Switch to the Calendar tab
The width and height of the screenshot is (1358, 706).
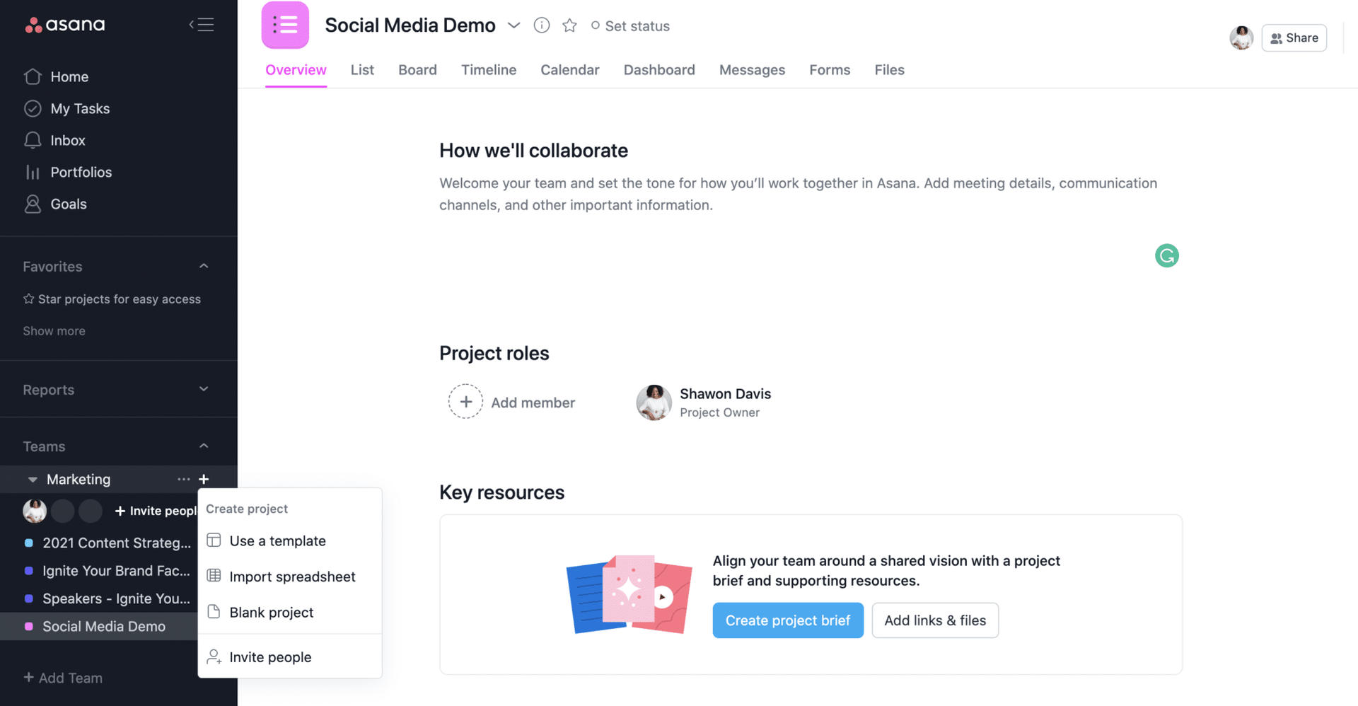[570, 70]
